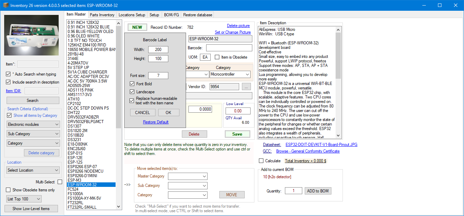Uncheck the Landscape option
The height and width of the screenshot is (216, 464).
[132, 92]
